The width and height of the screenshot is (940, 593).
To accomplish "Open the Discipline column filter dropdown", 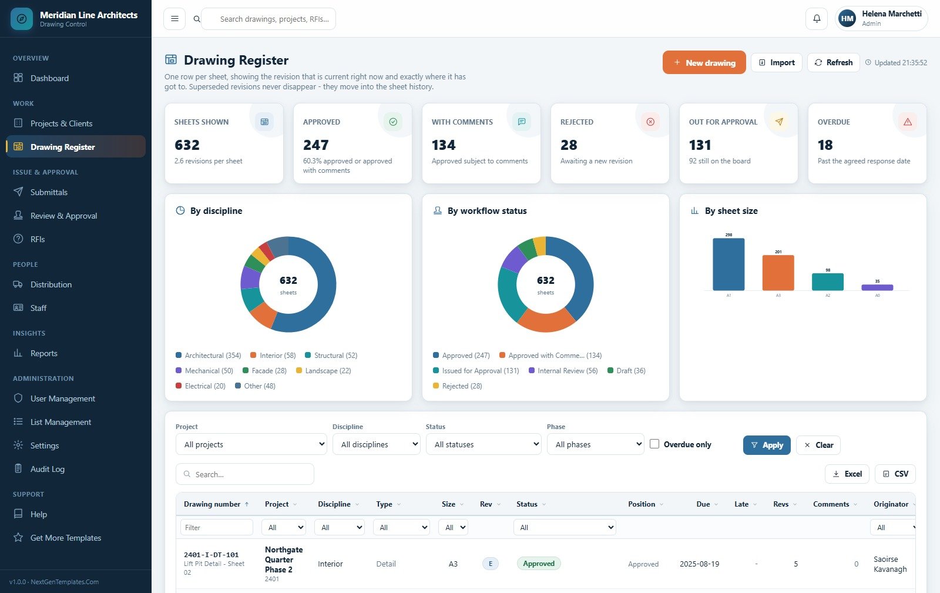I will pos(340,527).
